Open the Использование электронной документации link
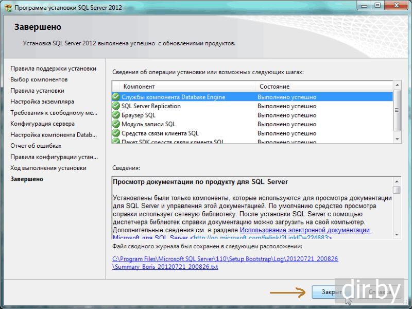 click(x=305, y=230)
